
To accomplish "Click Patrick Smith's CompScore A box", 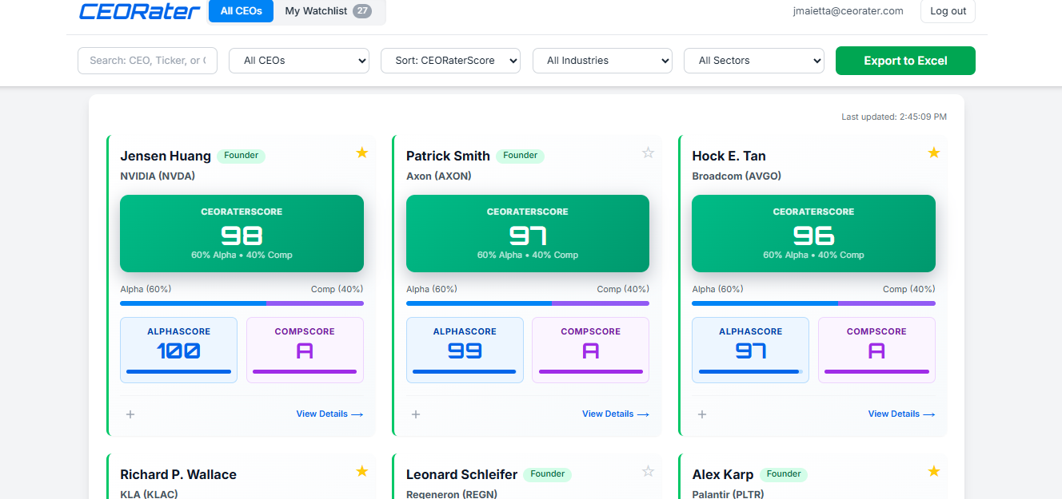I will 591,350.
